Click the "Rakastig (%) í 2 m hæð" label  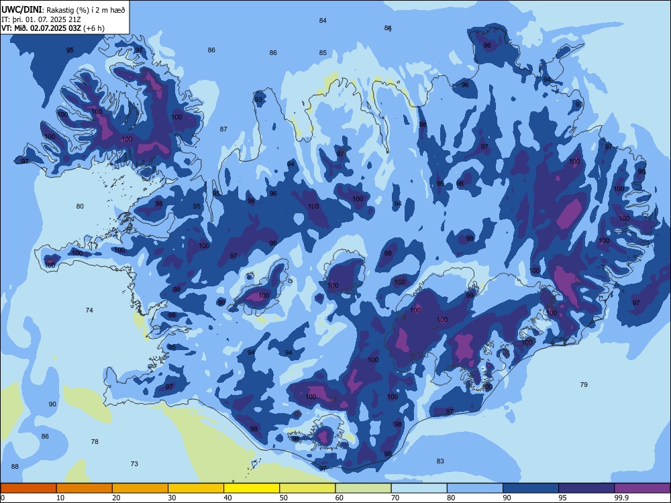coord(86,10)
